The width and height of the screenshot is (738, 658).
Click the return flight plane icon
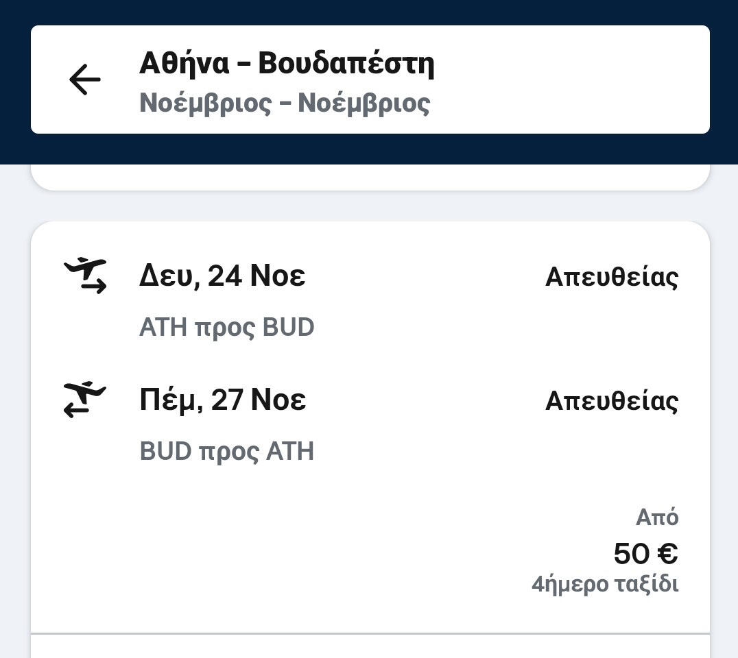[x=86, y=400]
